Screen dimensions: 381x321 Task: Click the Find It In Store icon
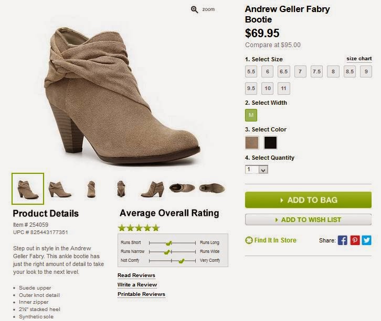pyautogui.click(x=249, y=240)
